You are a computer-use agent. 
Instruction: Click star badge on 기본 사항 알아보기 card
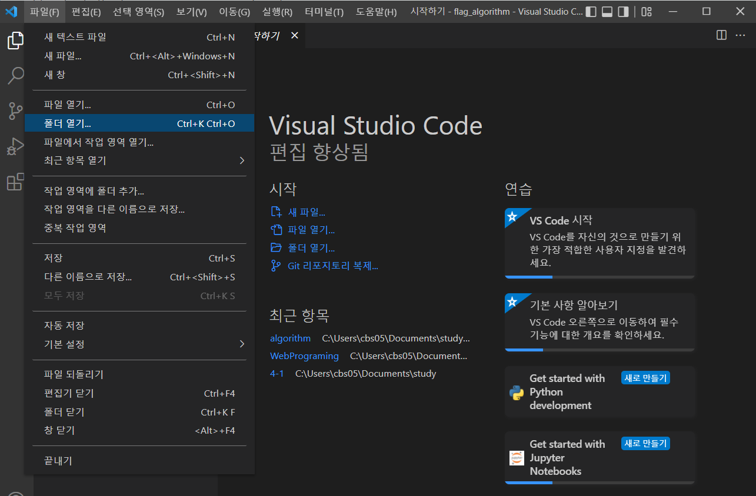coord(512,301)
